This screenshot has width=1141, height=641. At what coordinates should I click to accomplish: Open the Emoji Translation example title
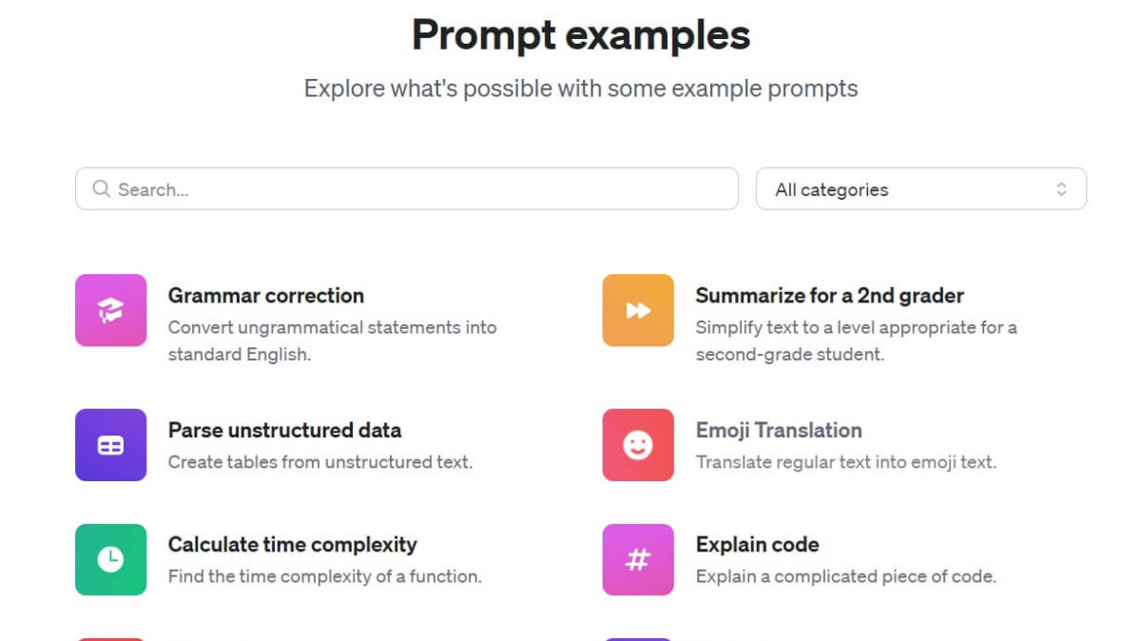click(x=778, y=431)
